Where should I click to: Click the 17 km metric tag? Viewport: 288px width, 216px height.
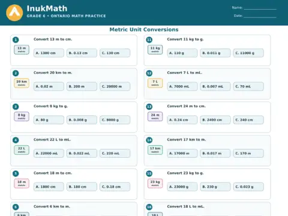[x=155, y=150]
